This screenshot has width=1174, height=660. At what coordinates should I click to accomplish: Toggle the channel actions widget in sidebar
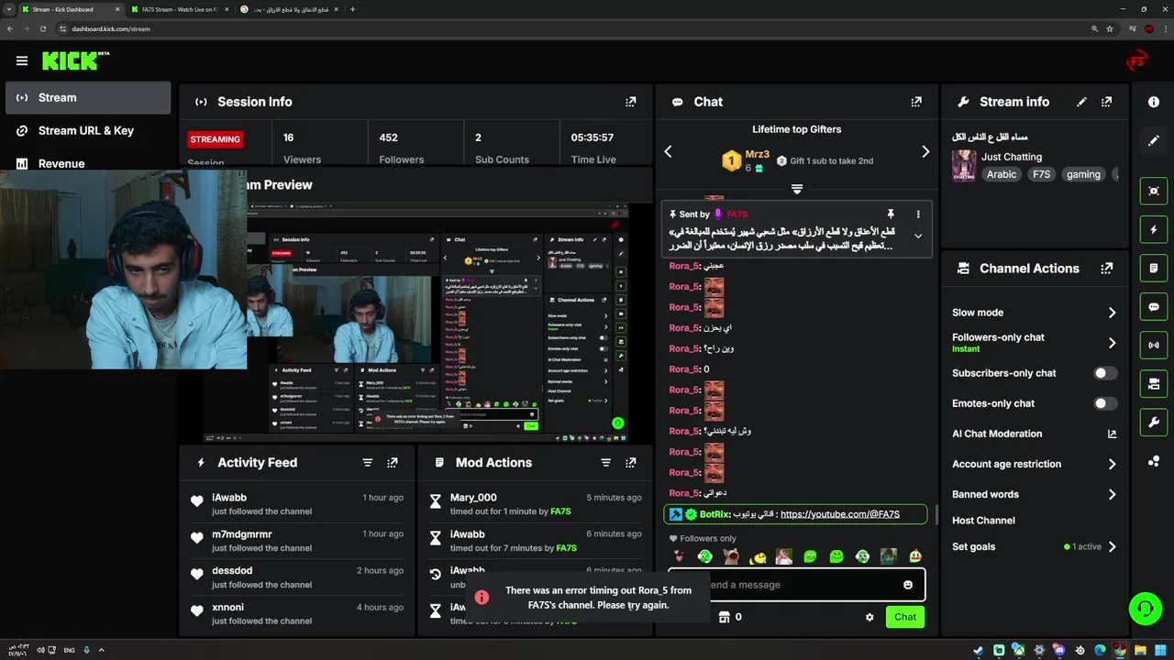(1154, 383)
